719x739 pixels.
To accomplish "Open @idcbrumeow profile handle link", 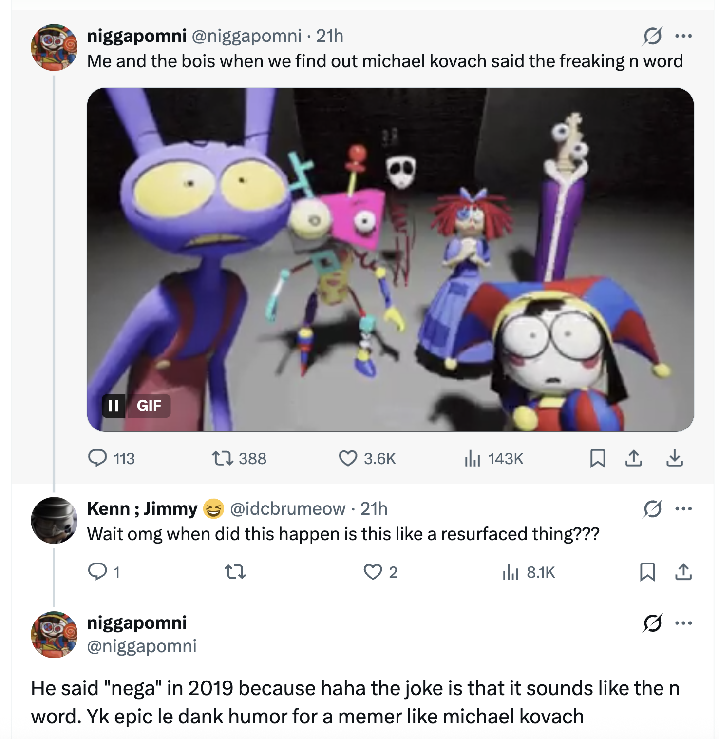I will click(287, 508).
